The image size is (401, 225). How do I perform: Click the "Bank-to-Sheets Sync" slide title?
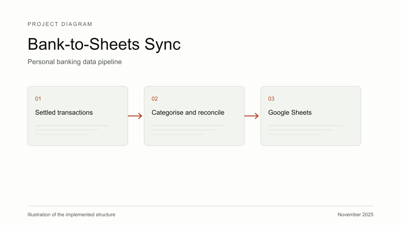point(104,44)
